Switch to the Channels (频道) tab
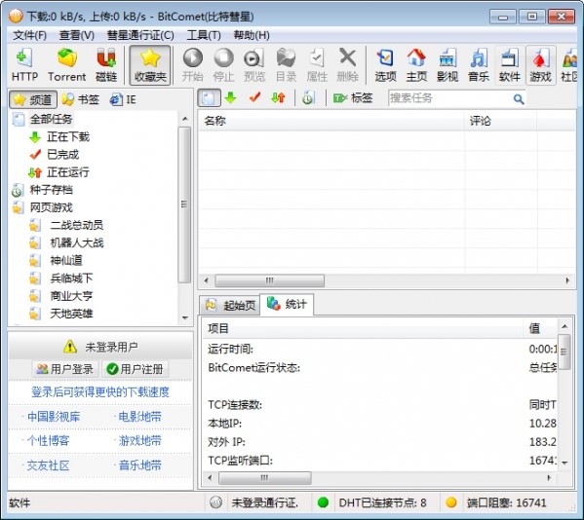Viewport: 584px width, 520px height. click(33, 99)
